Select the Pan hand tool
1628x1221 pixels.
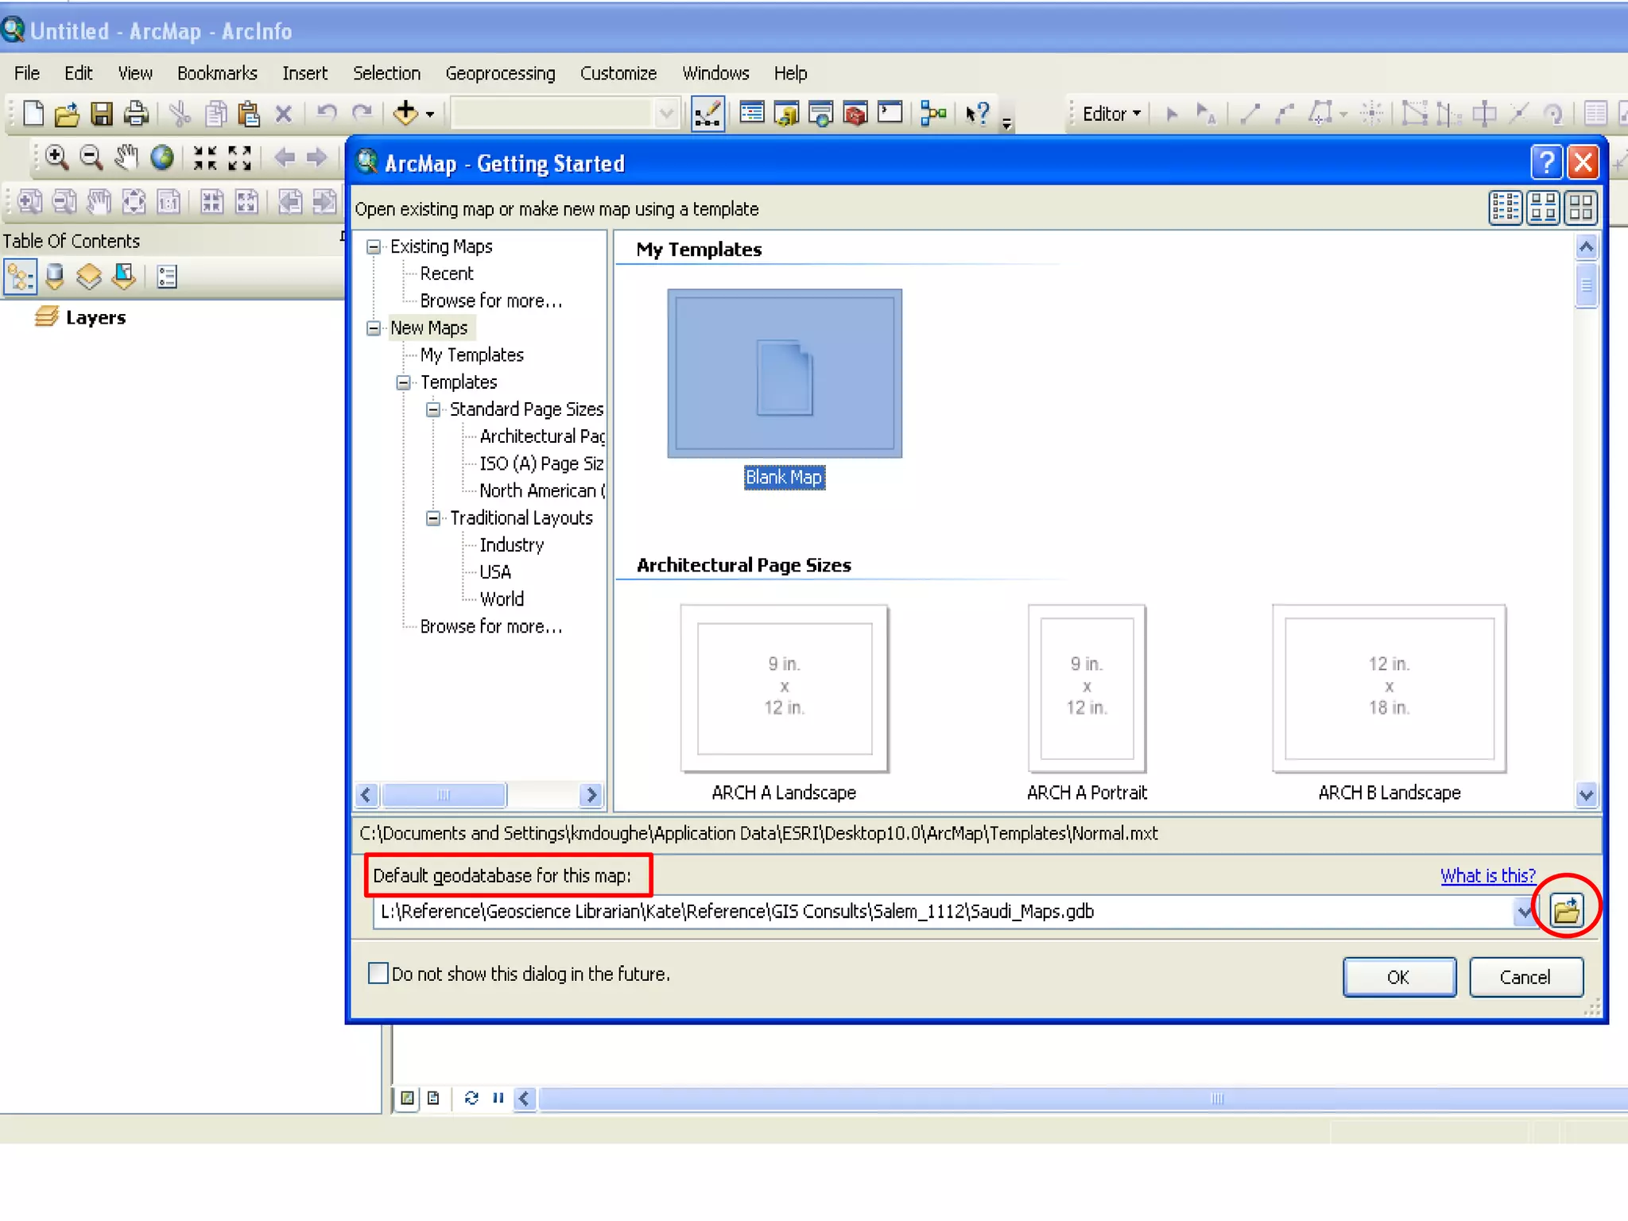pyautogui.click(x=126, y=157)
